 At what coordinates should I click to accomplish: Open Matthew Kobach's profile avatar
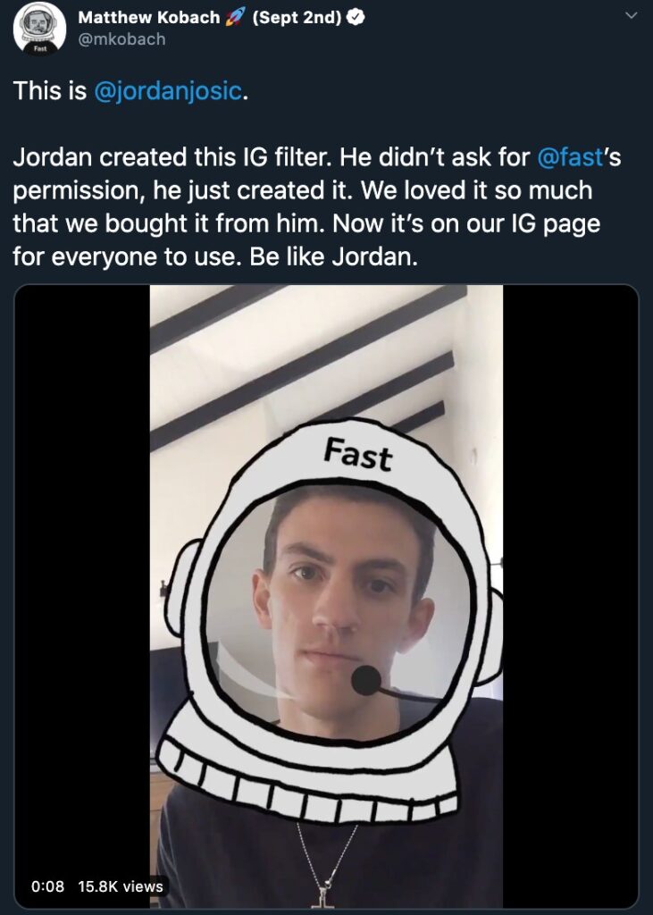pyautogui.click(x=39, y=29)
